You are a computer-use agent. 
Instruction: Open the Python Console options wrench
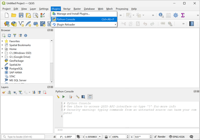click(x=77, y=97)
